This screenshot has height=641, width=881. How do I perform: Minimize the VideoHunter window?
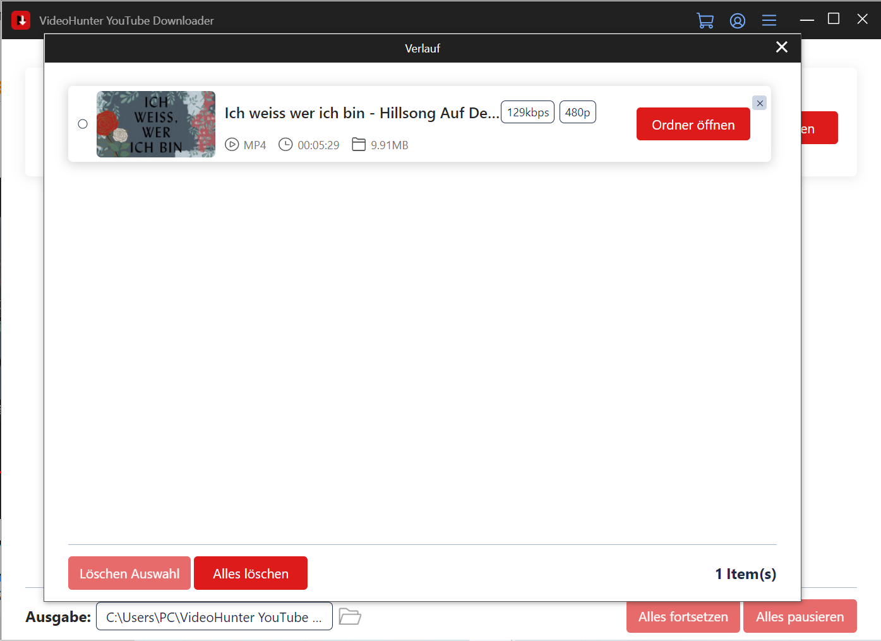pos(806,20)
